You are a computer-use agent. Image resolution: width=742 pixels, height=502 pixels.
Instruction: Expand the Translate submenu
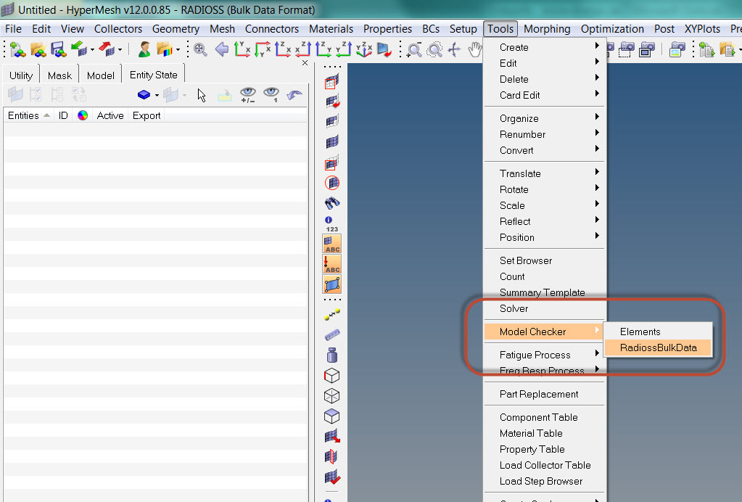point(545,173)
